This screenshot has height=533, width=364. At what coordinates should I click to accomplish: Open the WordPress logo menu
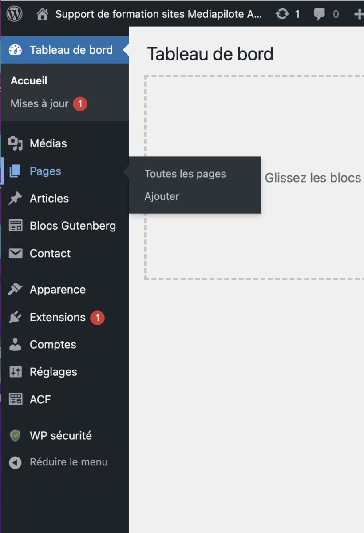15,14
